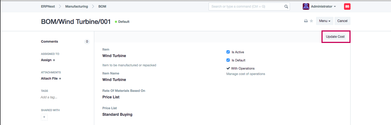The image size is (391, 125).
Task: Click the print icon
Action: click(306, 21)
